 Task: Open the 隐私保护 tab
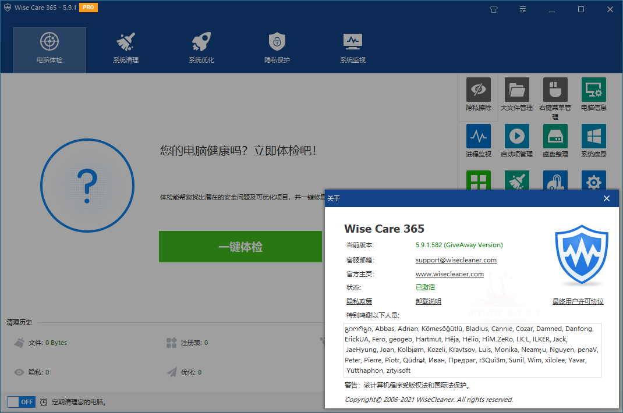point(277,49)
